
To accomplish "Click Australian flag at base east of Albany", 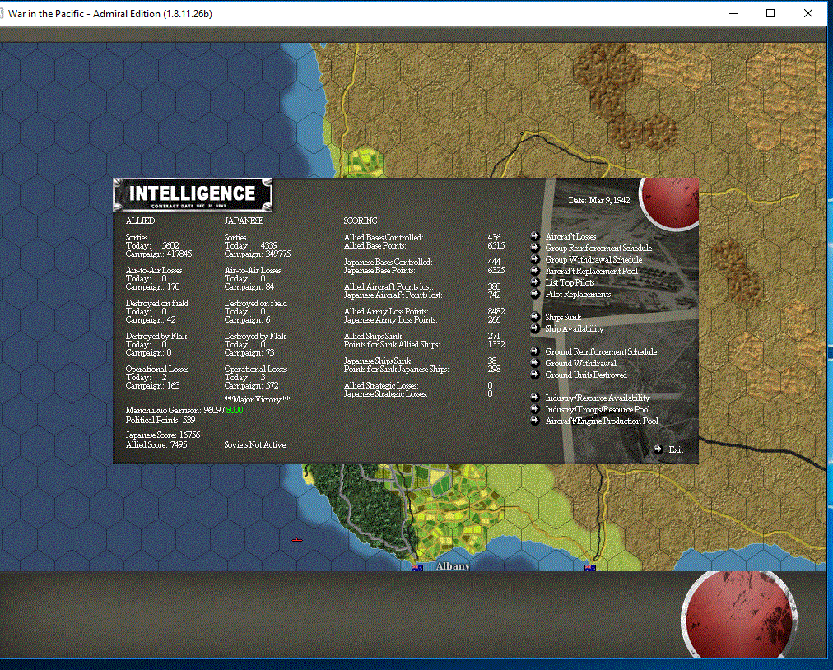I will pos(589,568).
